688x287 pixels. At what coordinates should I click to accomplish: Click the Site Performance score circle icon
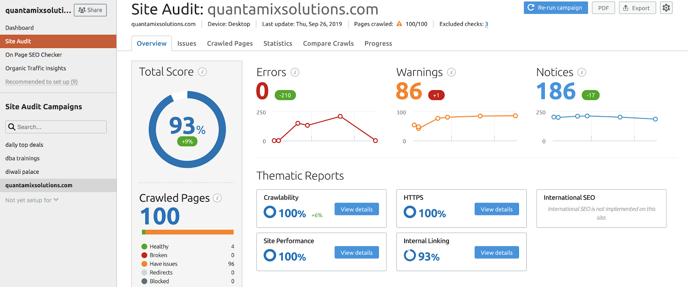coord(270,255)
